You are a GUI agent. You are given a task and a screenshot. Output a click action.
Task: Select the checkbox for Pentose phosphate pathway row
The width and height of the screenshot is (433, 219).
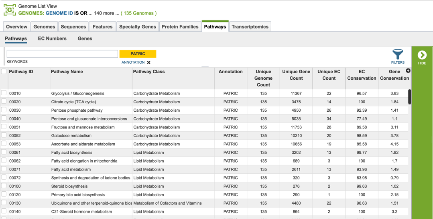pyautogui.click(x=4, y=110)
